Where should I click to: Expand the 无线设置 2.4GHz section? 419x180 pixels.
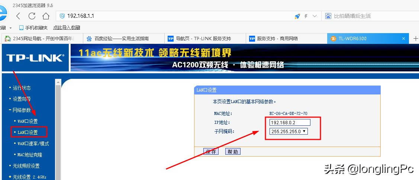(27, 177)
